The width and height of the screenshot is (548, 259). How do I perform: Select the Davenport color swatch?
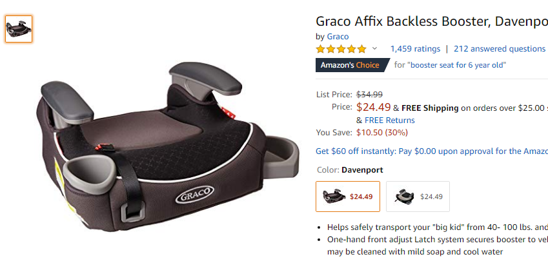[348, 197]
